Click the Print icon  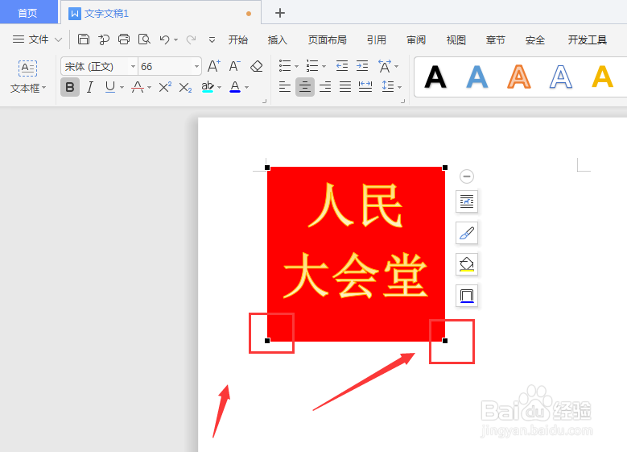pos(124,39)
